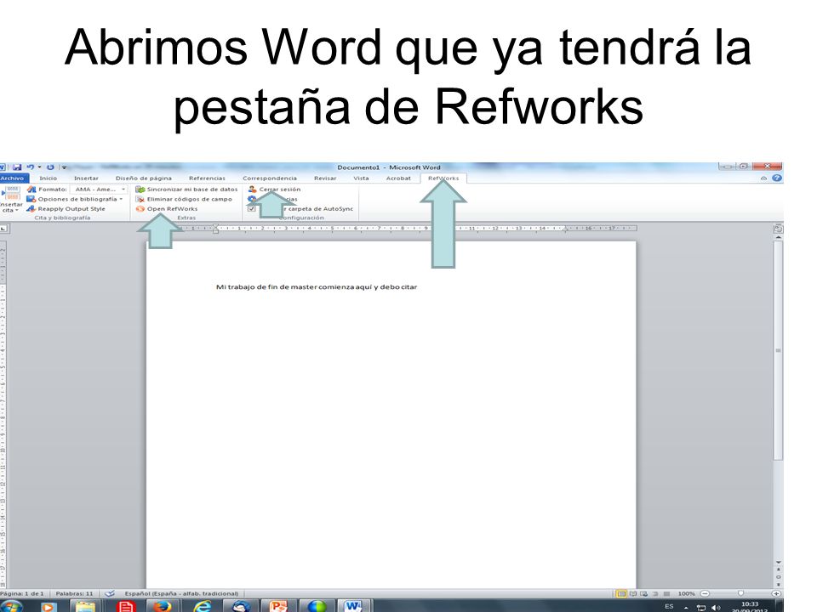
Task: Click the 100% zoom level
Action: point(686,593)
